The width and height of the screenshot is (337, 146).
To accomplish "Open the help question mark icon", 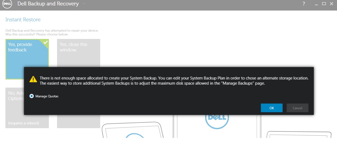I will click(x=304, y=4).
